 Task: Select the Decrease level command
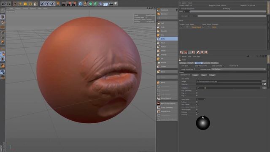(x=167, y=14)
